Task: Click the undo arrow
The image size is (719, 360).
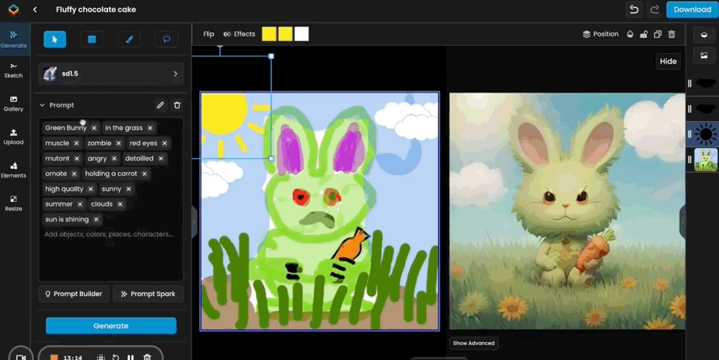Action: pyautogui.click(x=634, y=10)
